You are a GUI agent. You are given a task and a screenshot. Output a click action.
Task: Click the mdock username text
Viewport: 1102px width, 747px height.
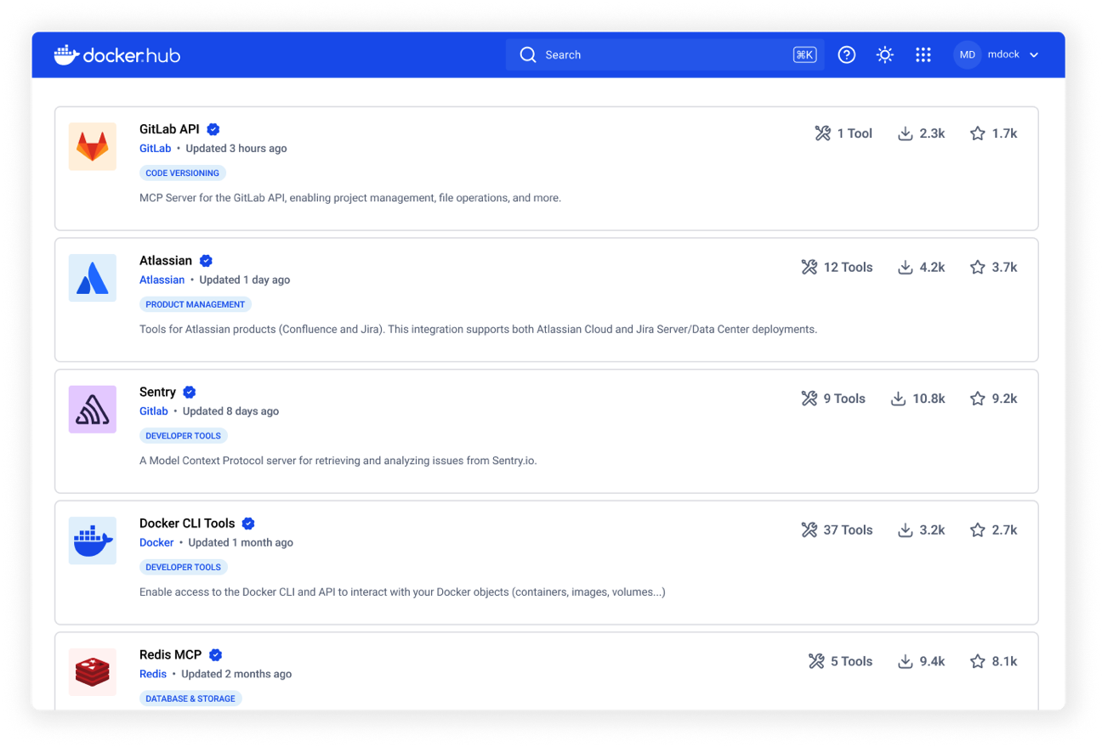point(1003,54)
